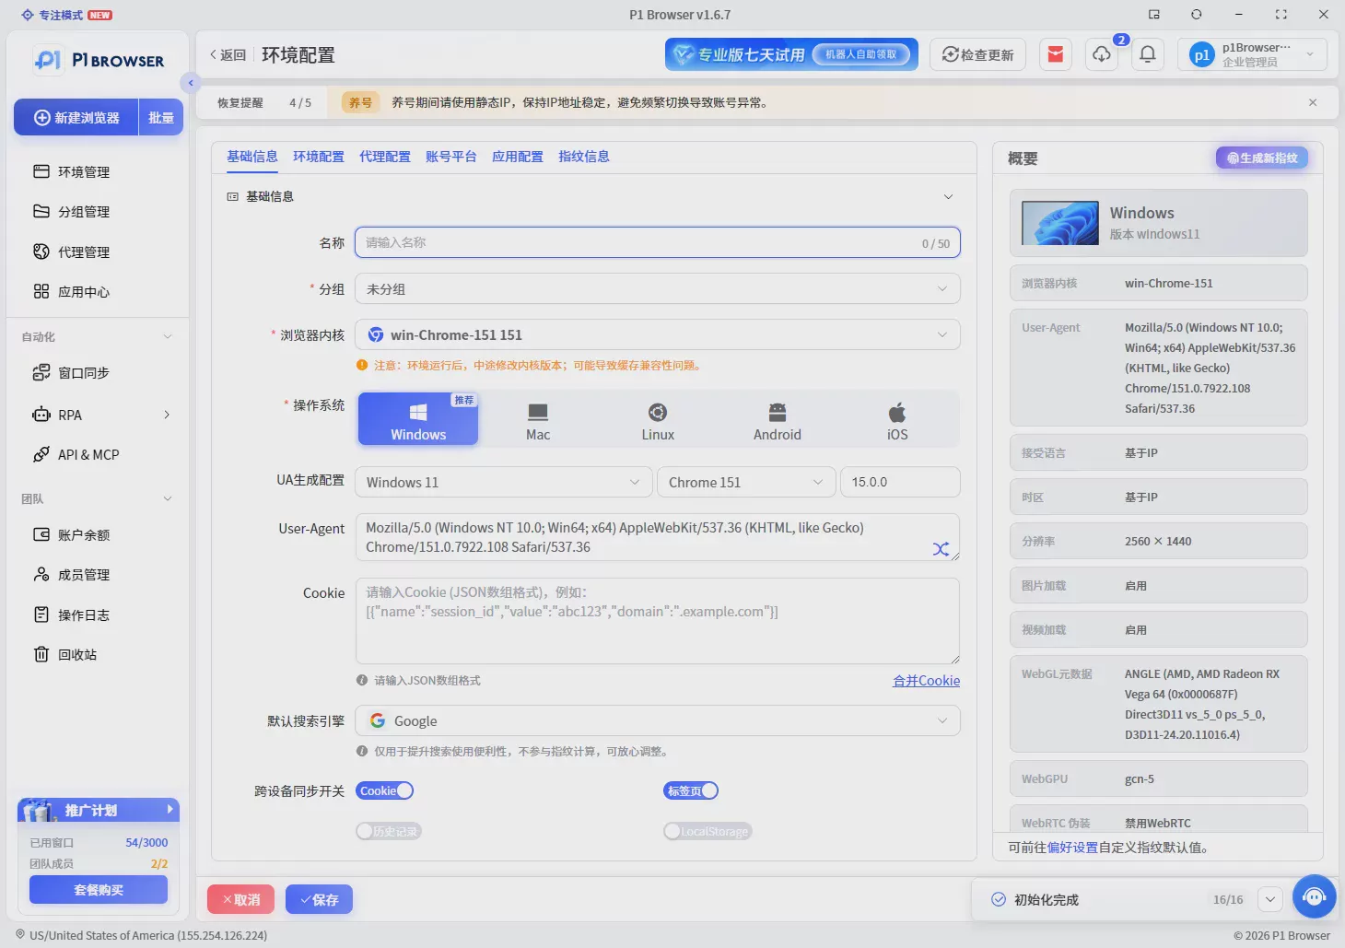Click the 名称 input field
Viewport: 1345px width, 948px height.
click(x=658, y=242)
